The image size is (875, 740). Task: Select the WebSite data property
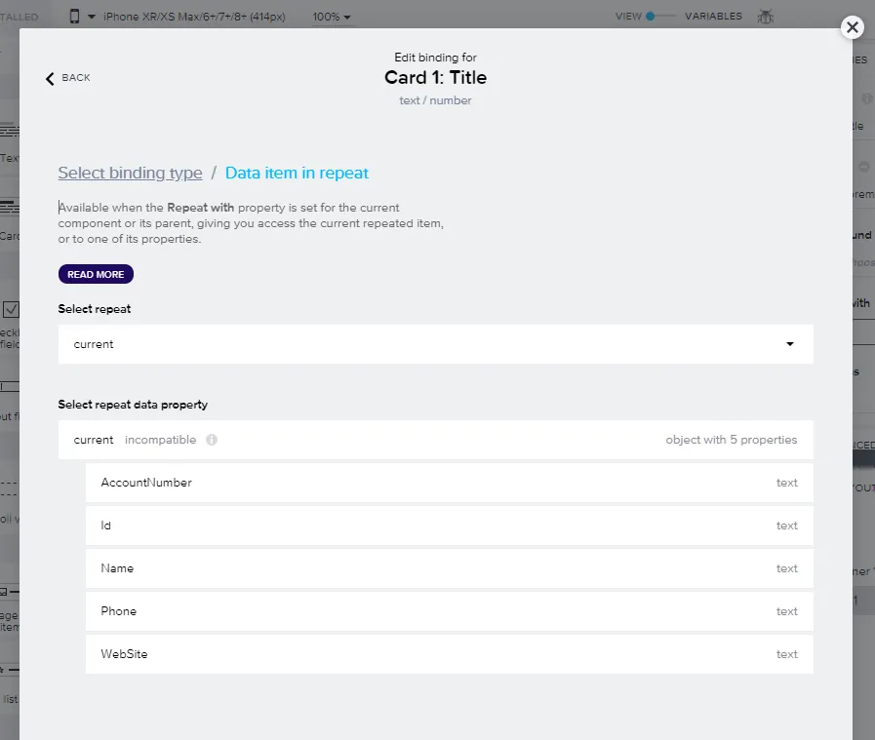click(x=449, y=654)
